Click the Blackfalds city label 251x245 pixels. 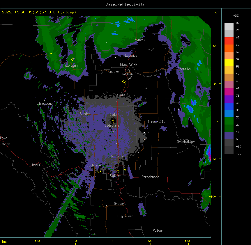(x=128, y=65)
